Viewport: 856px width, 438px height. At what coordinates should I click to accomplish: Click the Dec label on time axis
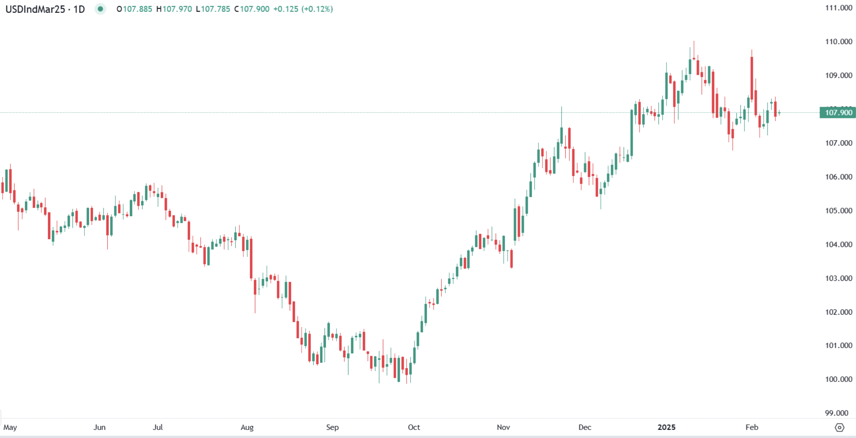click(x=585, y=427)
